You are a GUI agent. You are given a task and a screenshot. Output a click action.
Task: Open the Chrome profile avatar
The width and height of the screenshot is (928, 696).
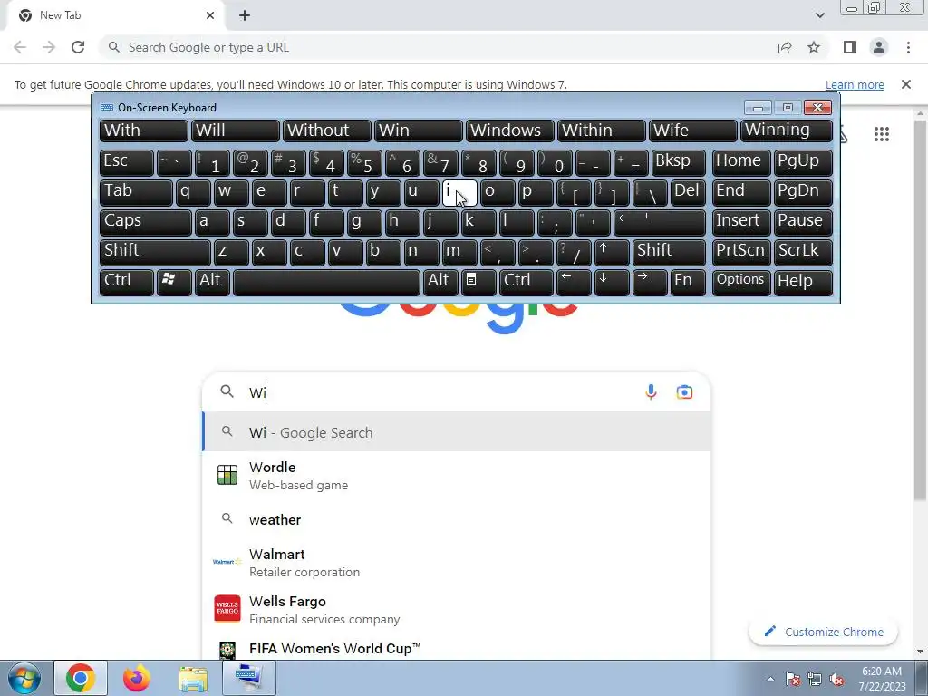tap(879, 47)
